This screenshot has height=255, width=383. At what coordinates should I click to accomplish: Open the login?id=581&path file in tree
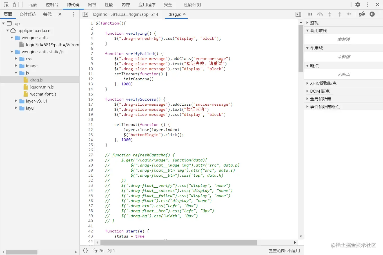(52, 45)
